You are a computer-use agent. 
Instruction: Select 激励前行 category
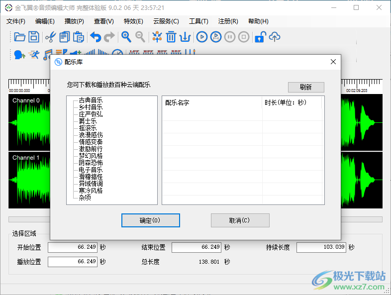[91, 149]
